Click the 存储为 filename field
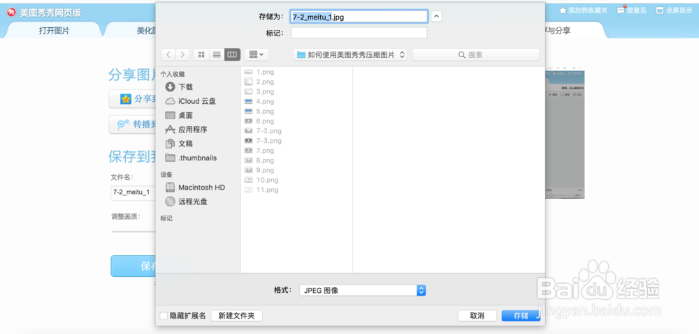Screen dimensions: 699x334 point(359,17)
